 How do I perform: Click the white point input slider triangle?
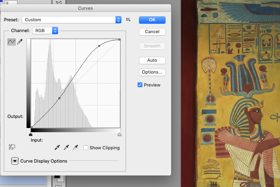coord(119,134)
